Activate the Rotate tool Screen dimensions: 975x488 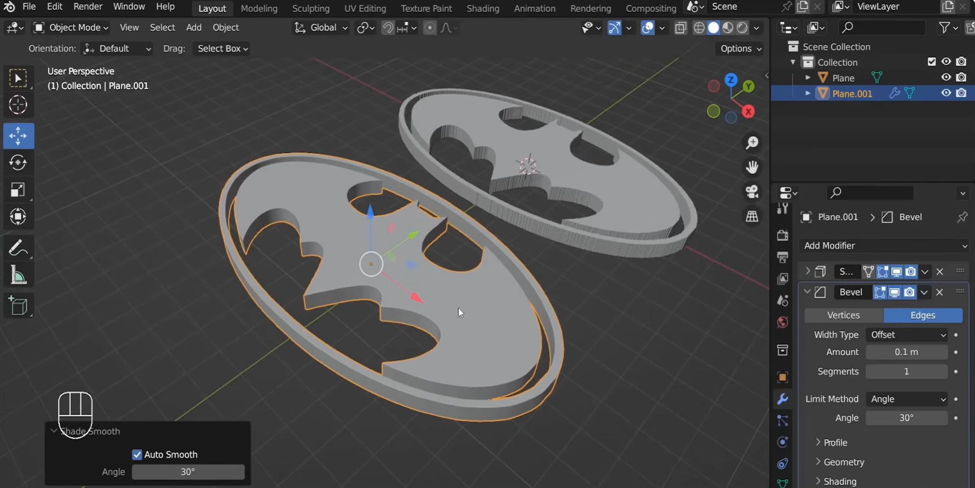pos(18,163)
